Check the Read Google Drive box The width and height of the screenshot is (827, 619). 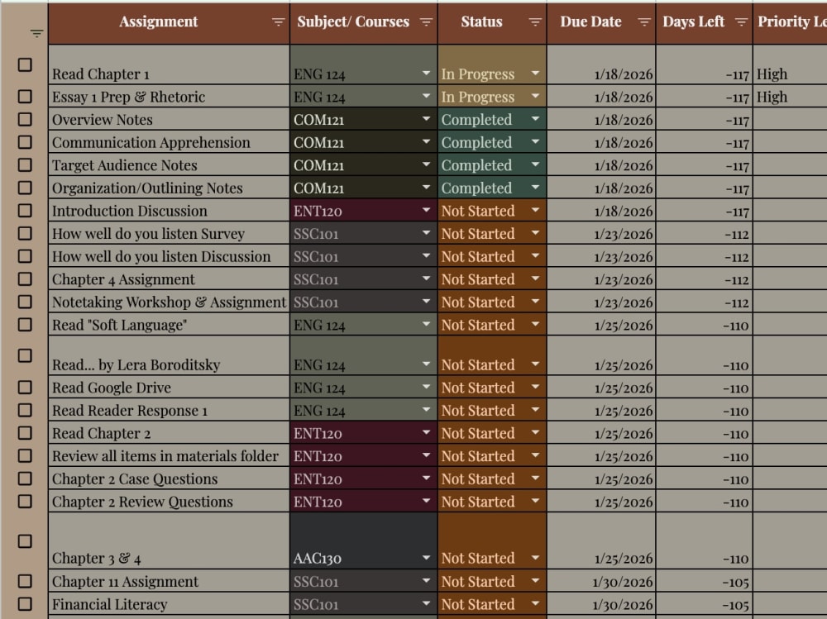pos(25,388)
